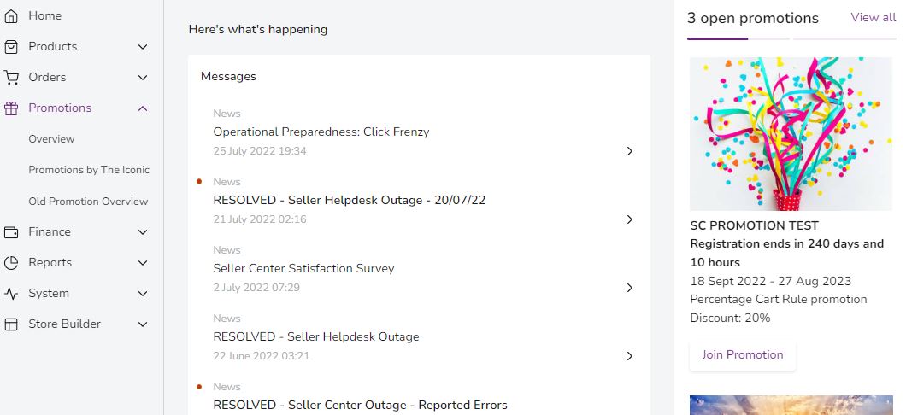The height and width of the screenshot is (415, 906).
Task: Expand the Products menu chevron
Action: (x=143, y=47)
